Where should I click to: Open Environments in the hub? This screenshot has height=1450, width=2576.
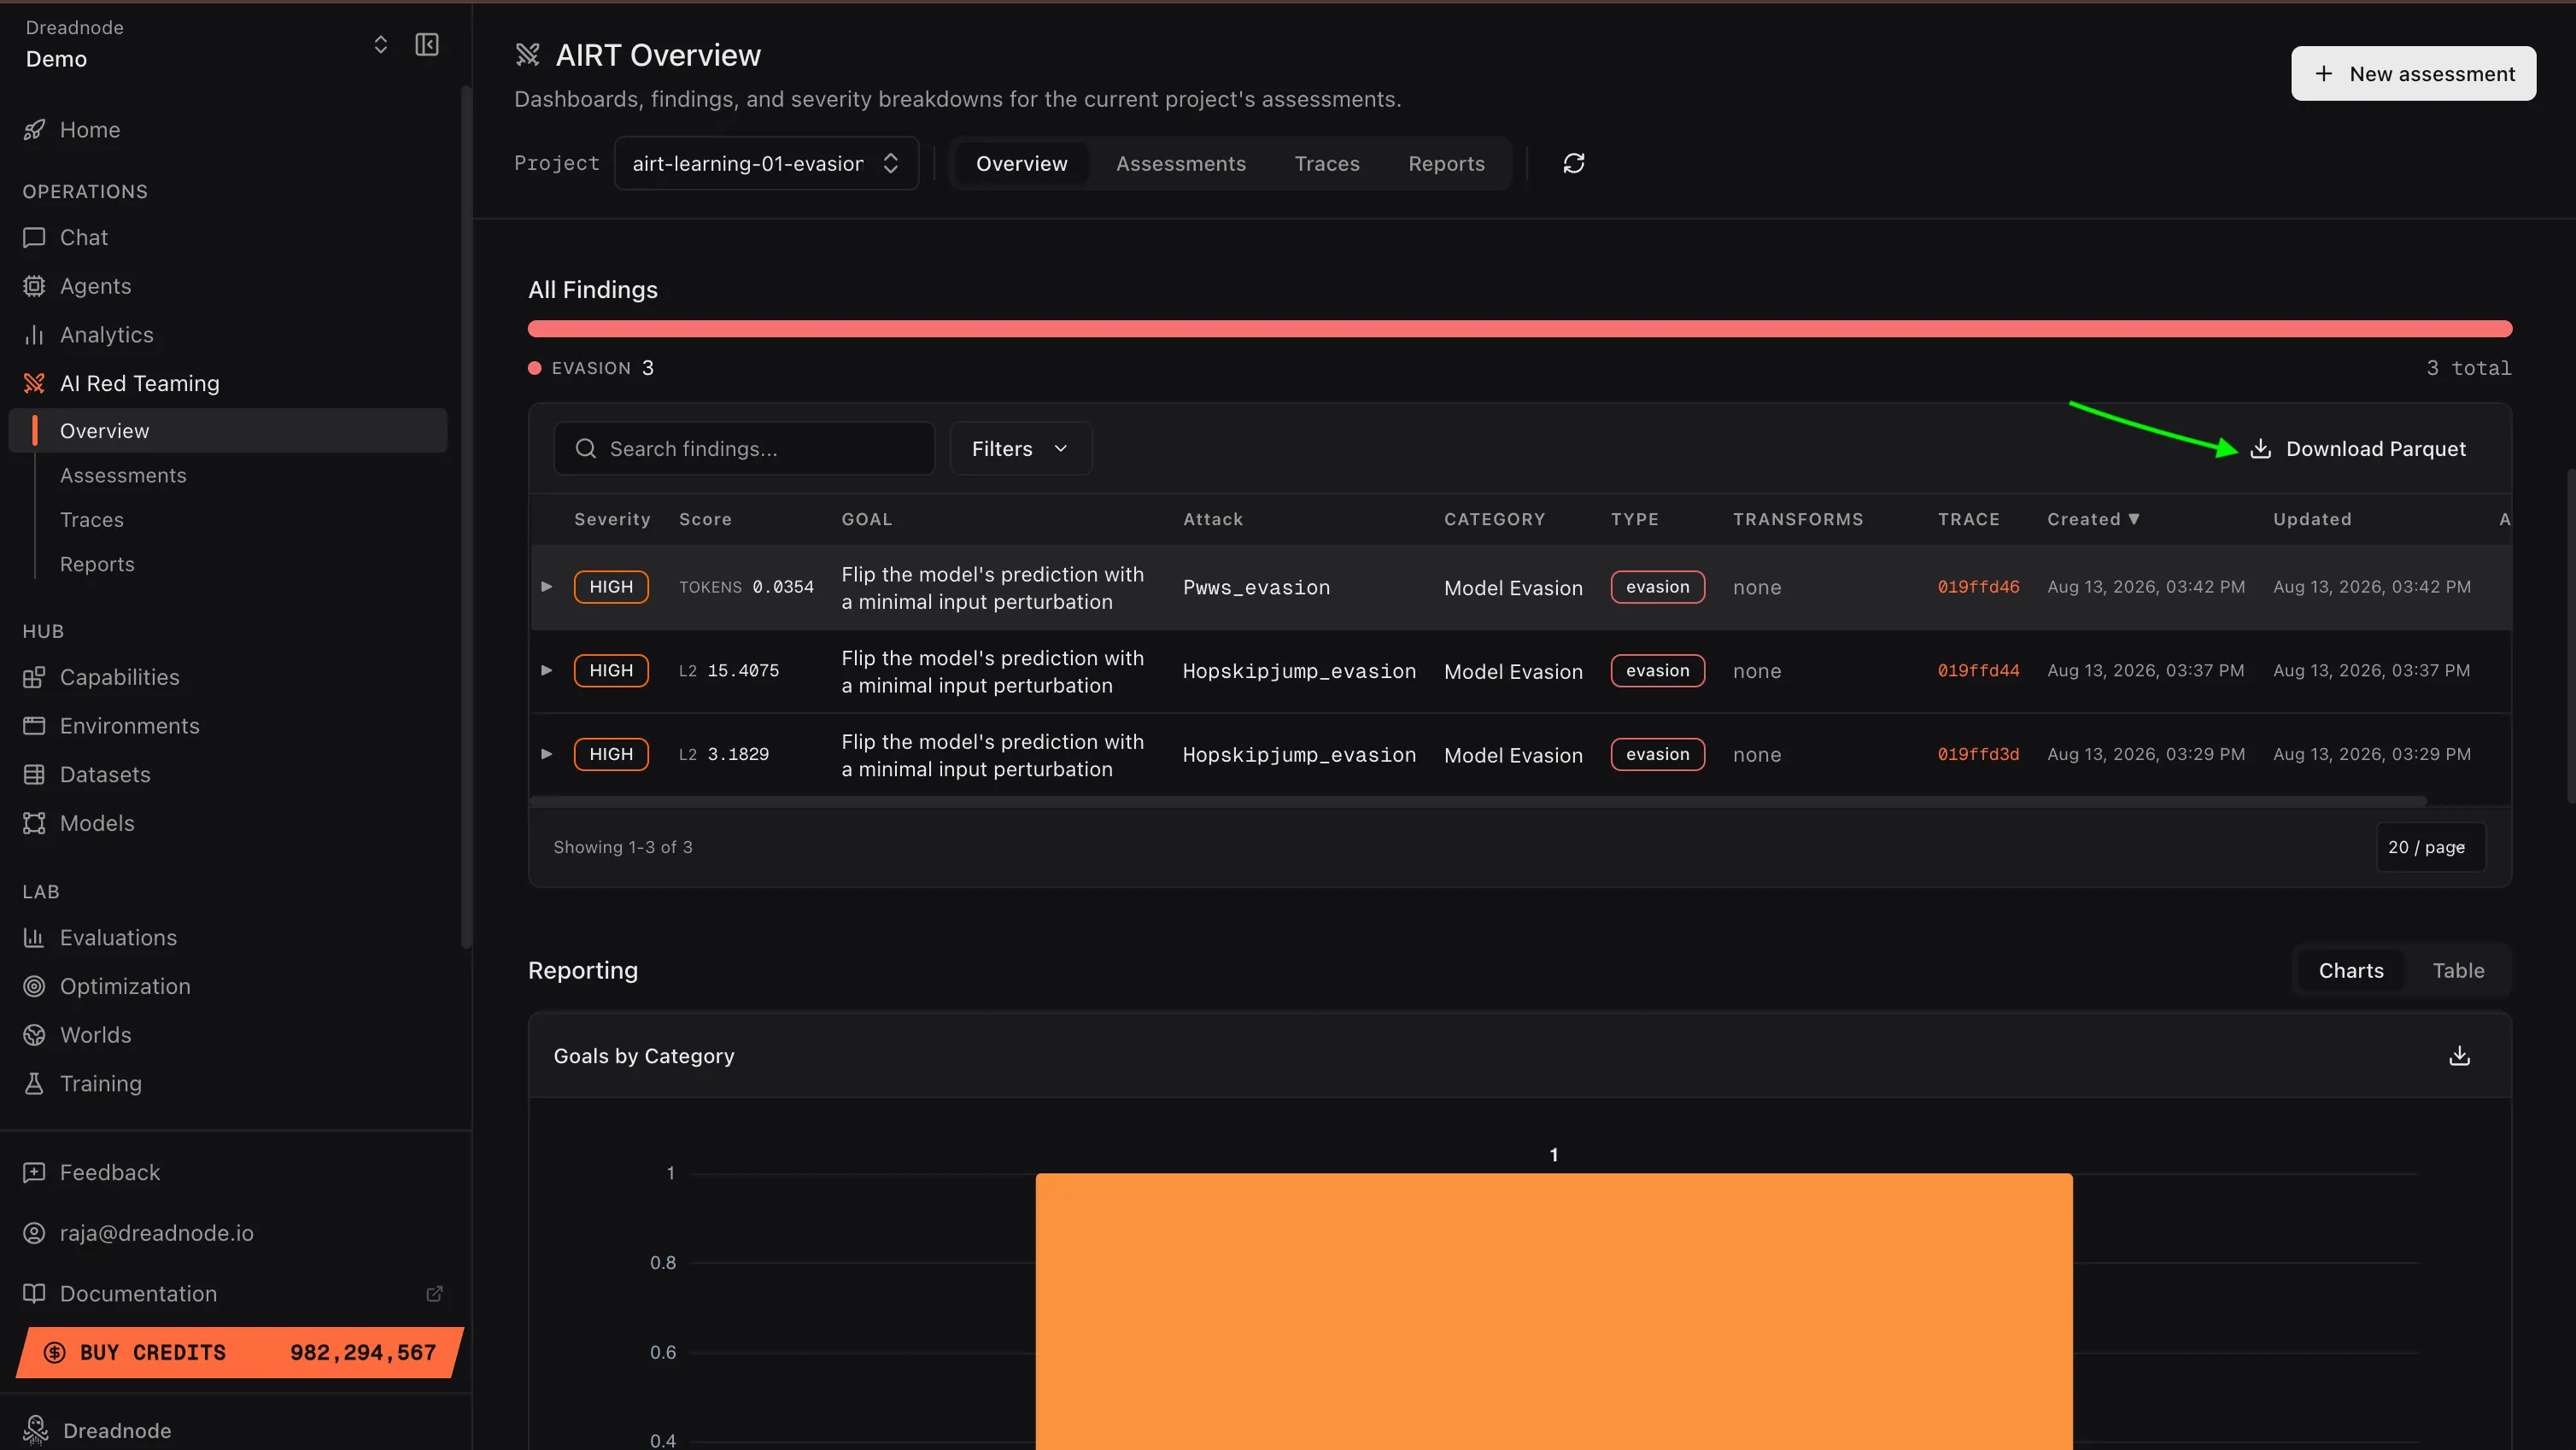(x=129, y=726)
